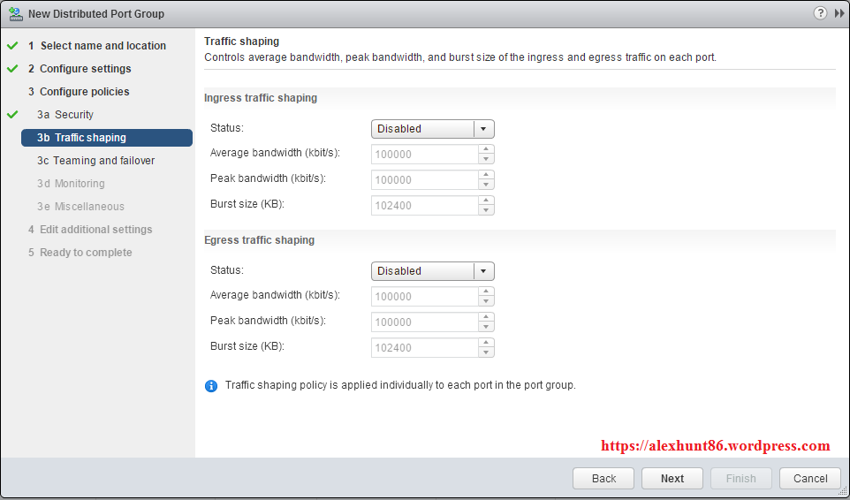Return to step 1 Select name and location
850x500 pixels.
[102, 46]
